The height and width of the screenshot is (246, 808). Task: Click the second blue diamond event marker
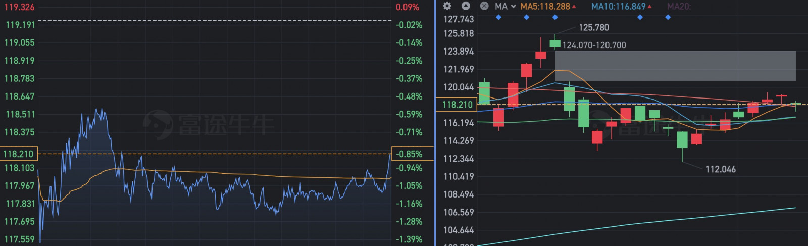526,17
